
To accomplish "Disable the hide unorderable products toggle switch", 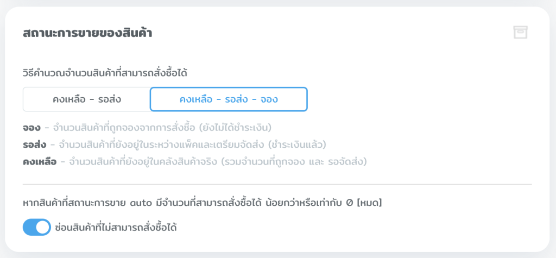I will [x=37, y=228].
